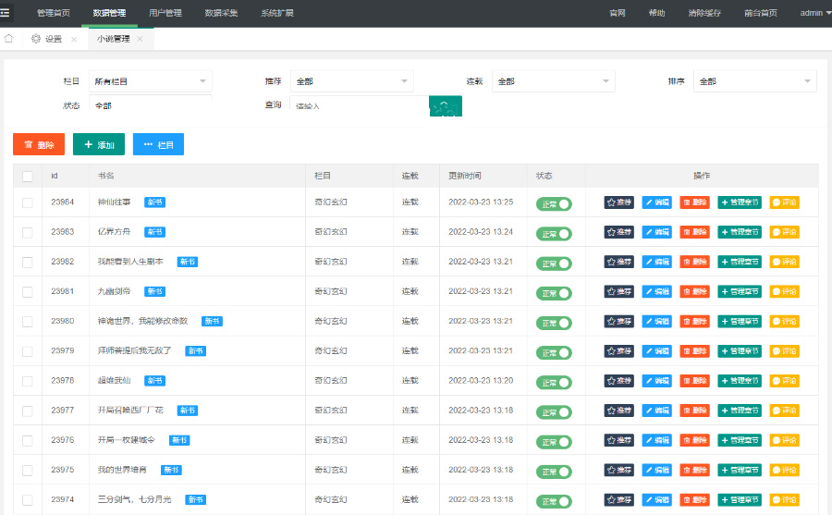Open comments for book 23984
Viewport: 832px width, 515px height.
click(x=784, y=202)
